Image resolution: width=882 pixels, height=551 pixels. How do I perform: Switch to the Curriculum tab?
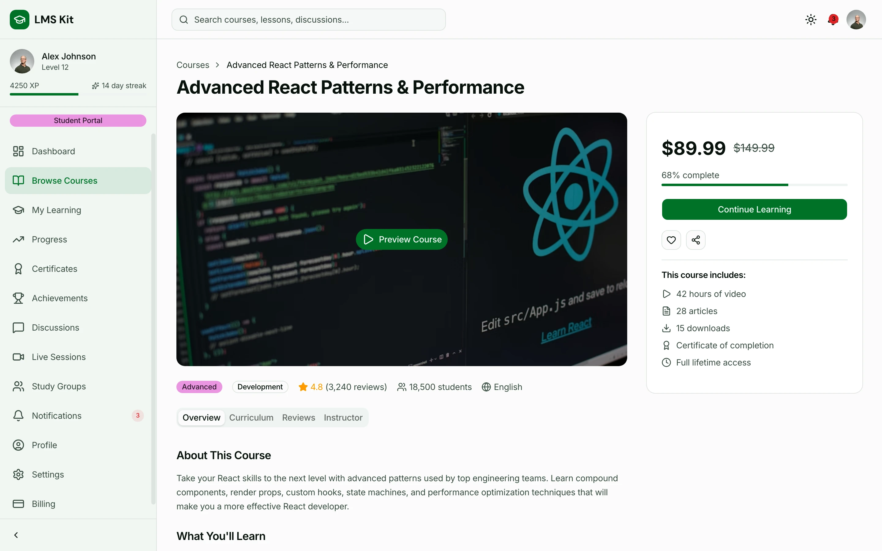pos(251,418)
